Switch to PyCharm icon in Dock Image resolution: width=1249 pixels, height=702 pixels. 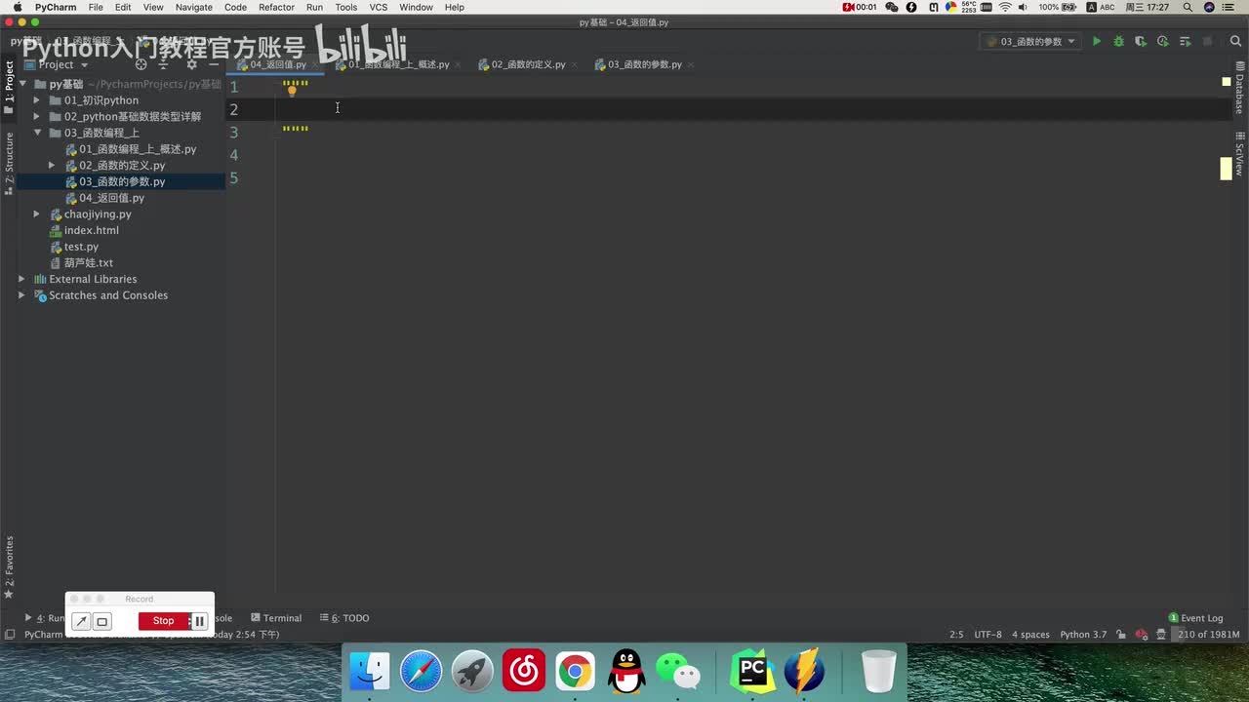pyautogui.click(x=752, y=672)
